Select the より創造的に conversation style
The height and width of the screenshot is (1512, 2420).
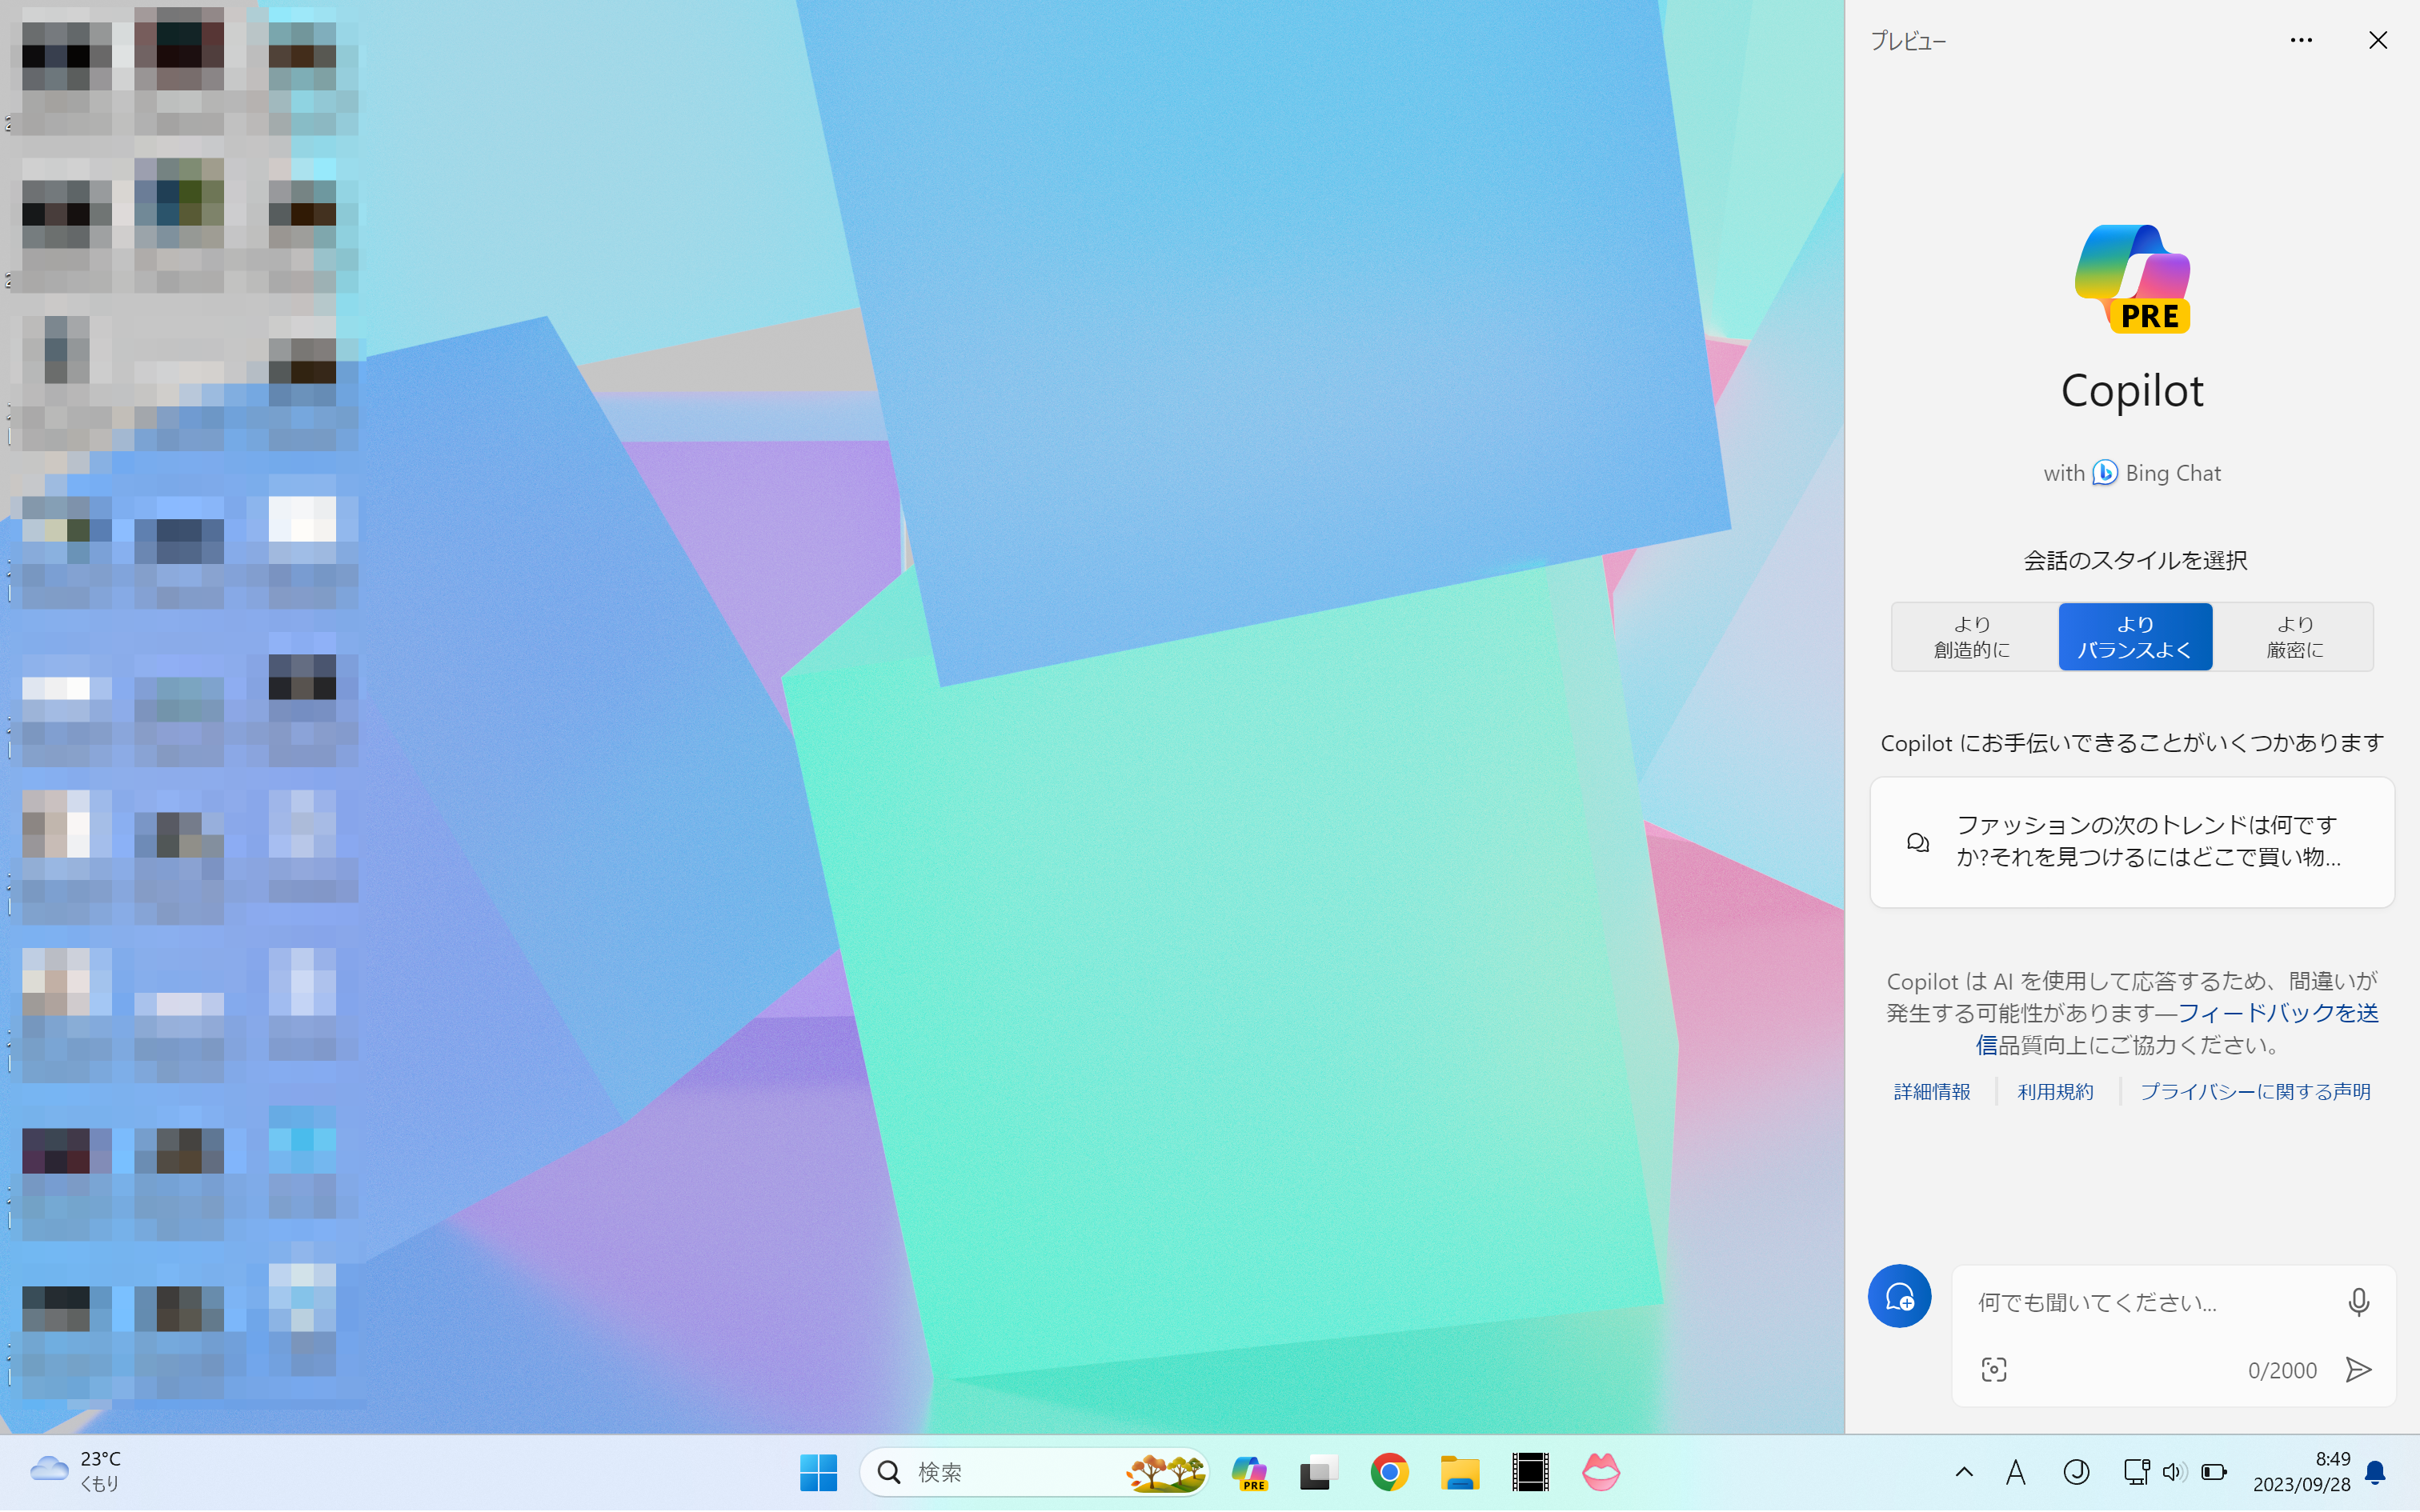click(x=1972, y=637)
